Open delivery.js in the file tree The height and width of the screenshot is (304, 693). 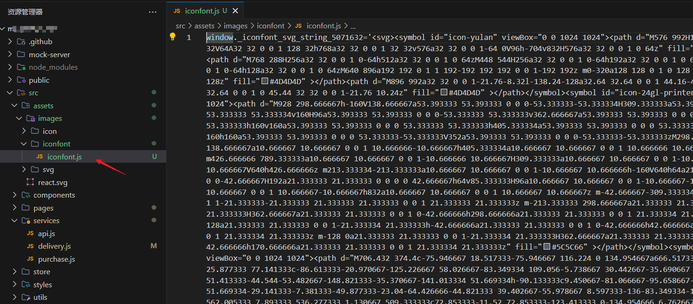pyautogui.click(x=54, y=246)
